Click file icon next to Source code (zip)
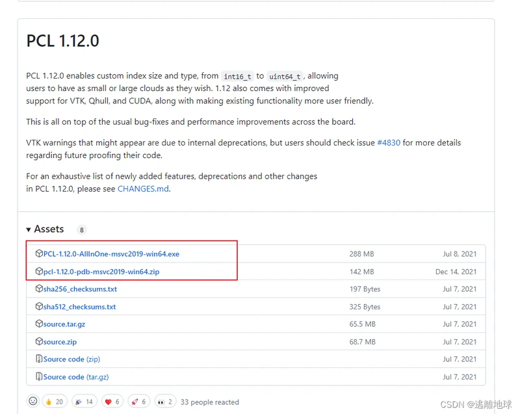Screen dimensions: 520x414 [39, 359]
